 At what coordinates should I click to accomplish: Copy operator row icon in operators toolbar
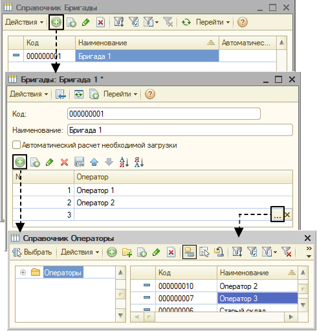click(x=35, y=162)
